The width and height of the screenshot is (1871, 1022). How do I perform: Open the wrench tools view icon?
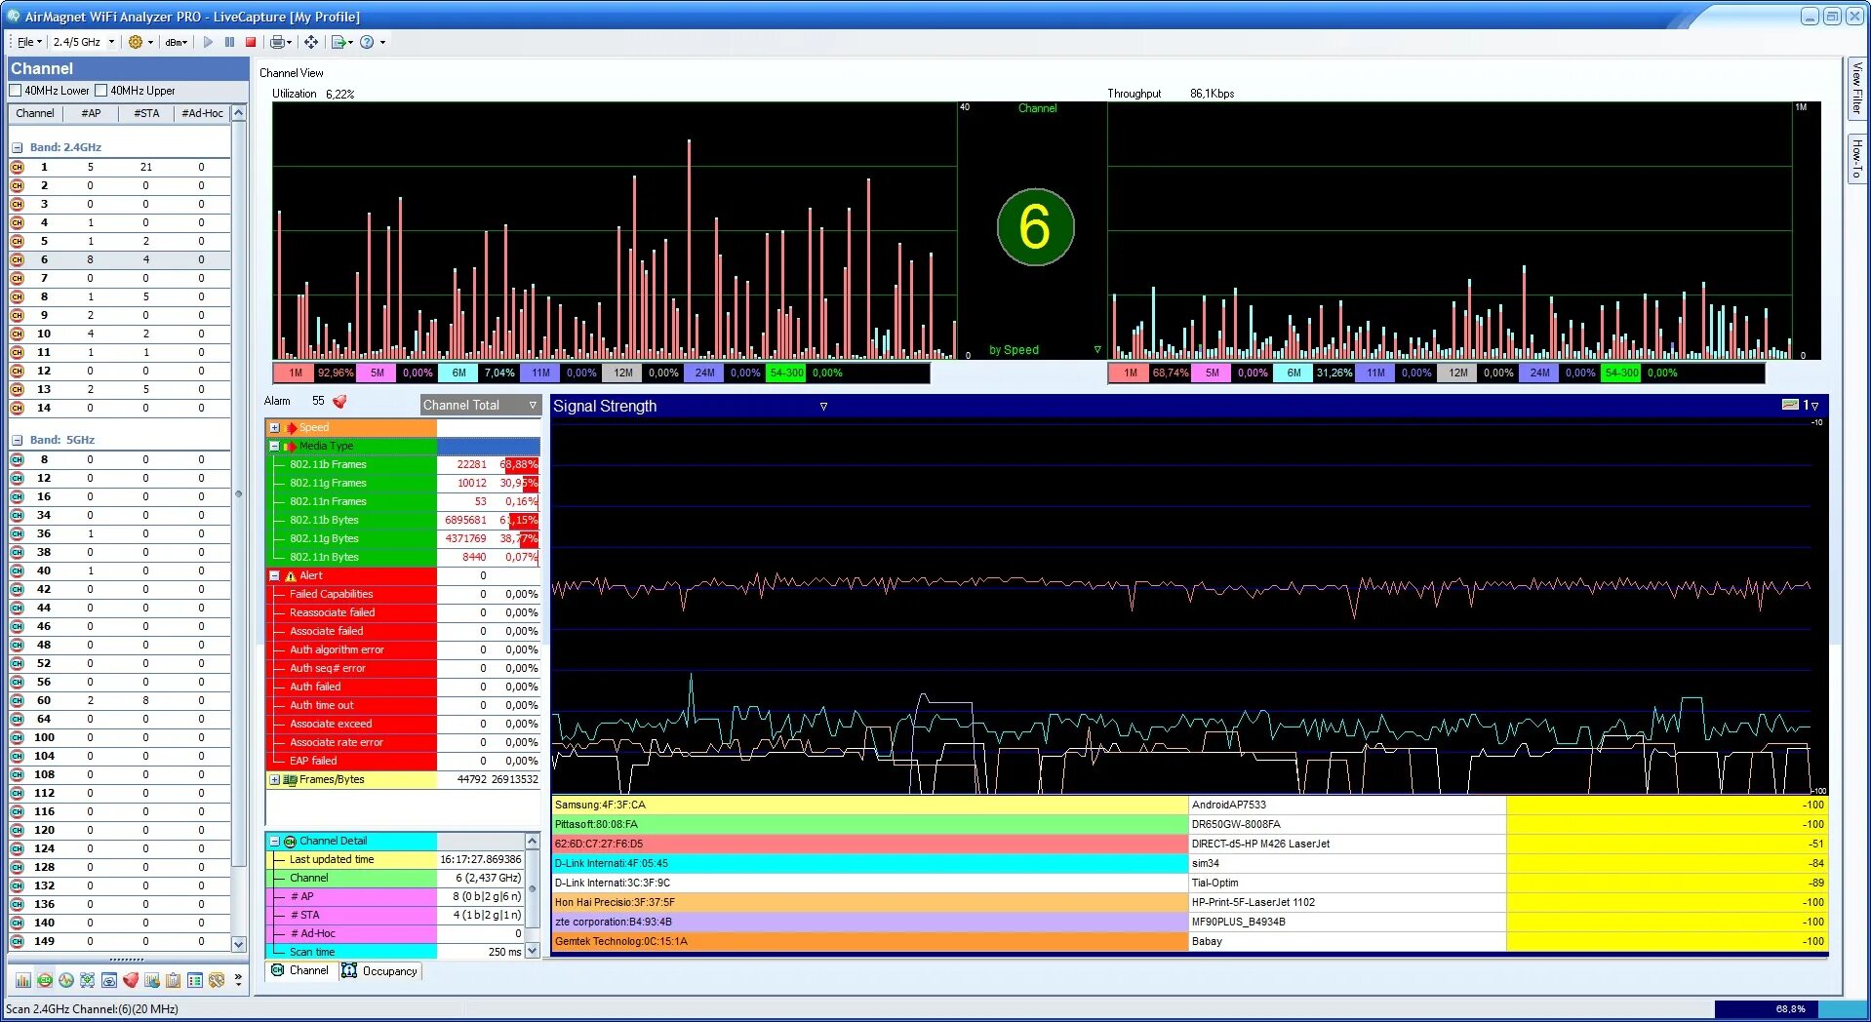[x=217, y=980]
